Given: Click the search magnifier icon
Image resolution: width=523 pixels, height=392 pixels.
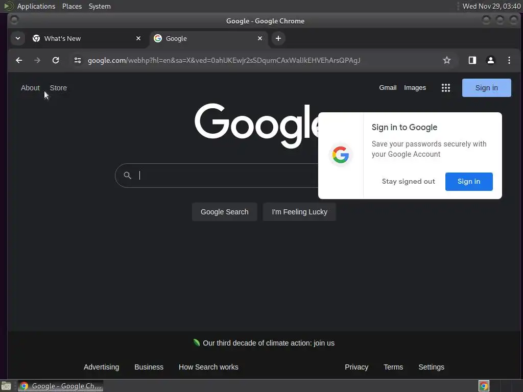Looking at the screenshot, I should [127, 176].
